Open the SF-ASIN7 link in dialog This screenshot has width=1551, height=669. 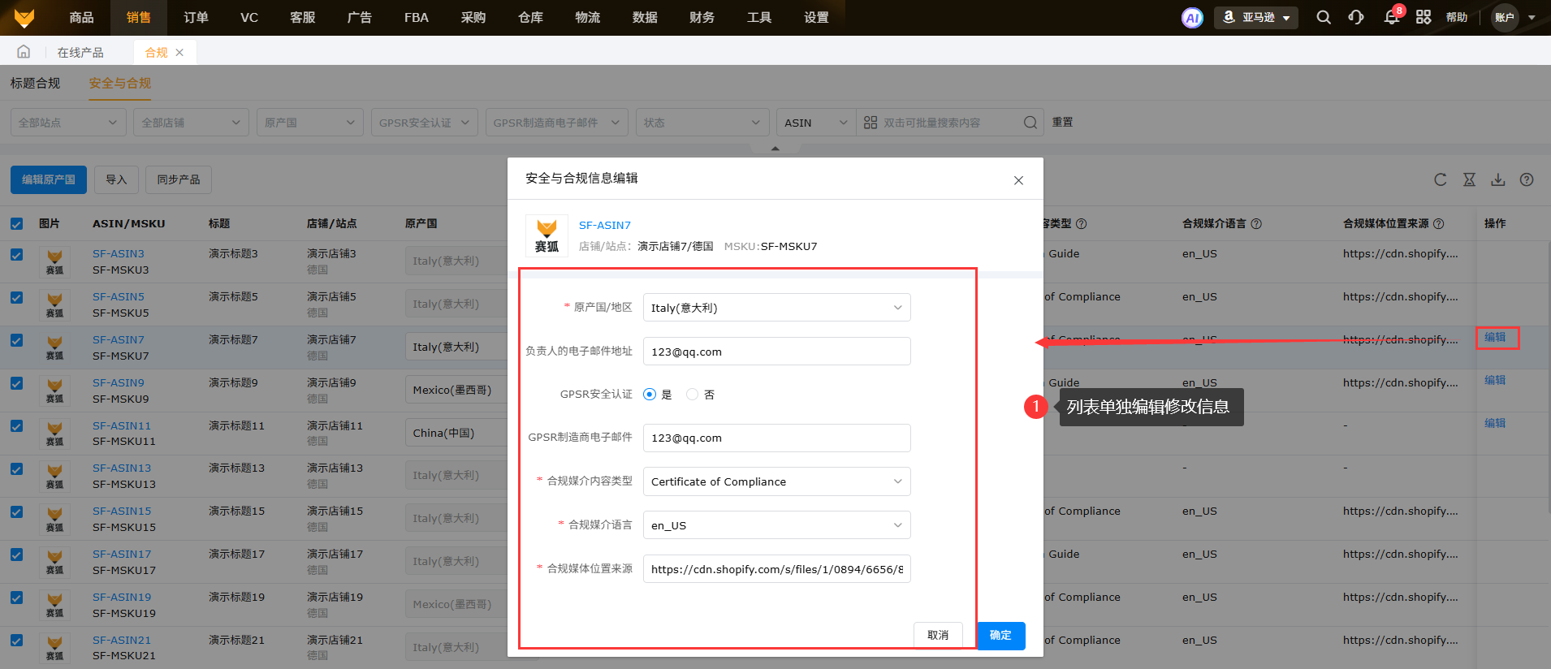605,226
